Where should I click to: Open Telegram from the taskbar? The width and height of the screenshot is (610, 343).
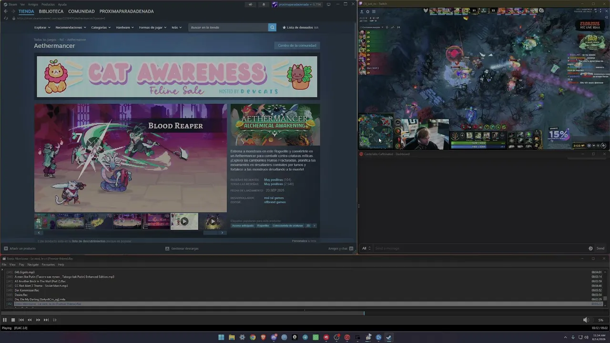[x=305, y=337]
